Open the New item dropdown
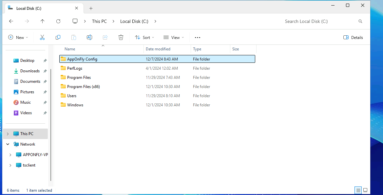The width and height of the screenshot is (383, 195). tap(18, 38)
